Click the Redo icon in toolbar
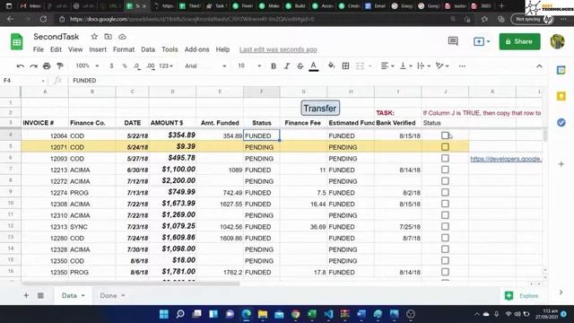This screenshot has height=323, width=574. point(34,65)
